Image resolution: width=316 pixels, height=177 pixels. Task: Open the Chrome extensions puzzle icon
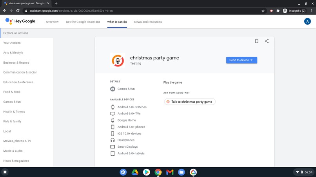click(278, 11)
